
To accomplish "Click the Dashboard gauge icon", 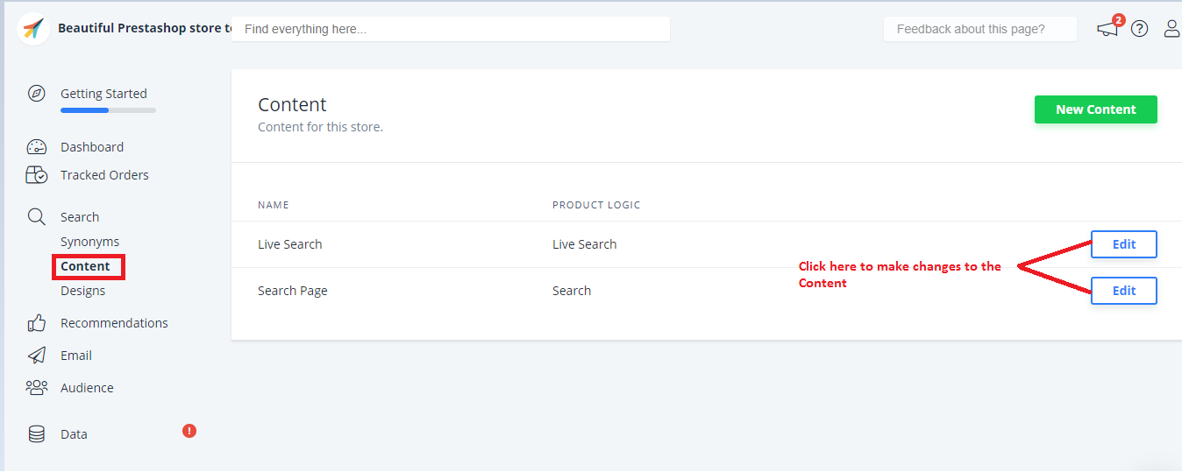I will [x=36, y=147].
